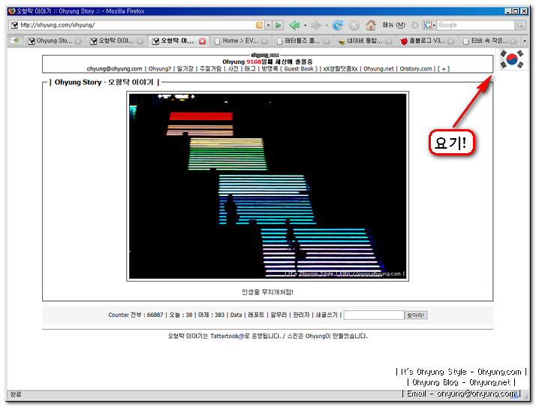Open the 메뉴 (M) menu
Screen dimensions: 536x407
point(393,25)
